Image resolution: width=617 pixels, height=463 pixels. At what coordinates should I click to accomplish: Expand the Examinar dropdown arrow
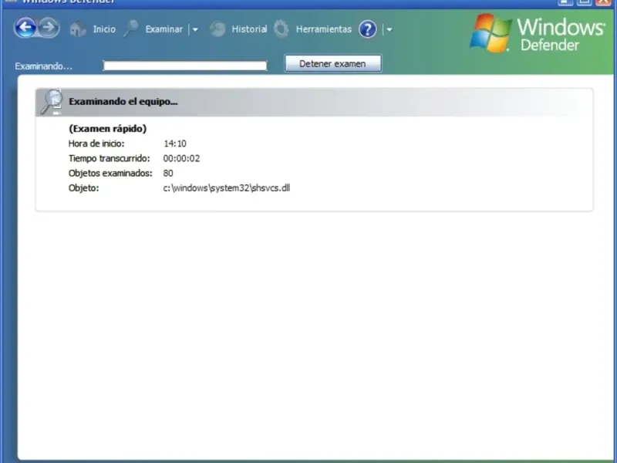[195, 29]
